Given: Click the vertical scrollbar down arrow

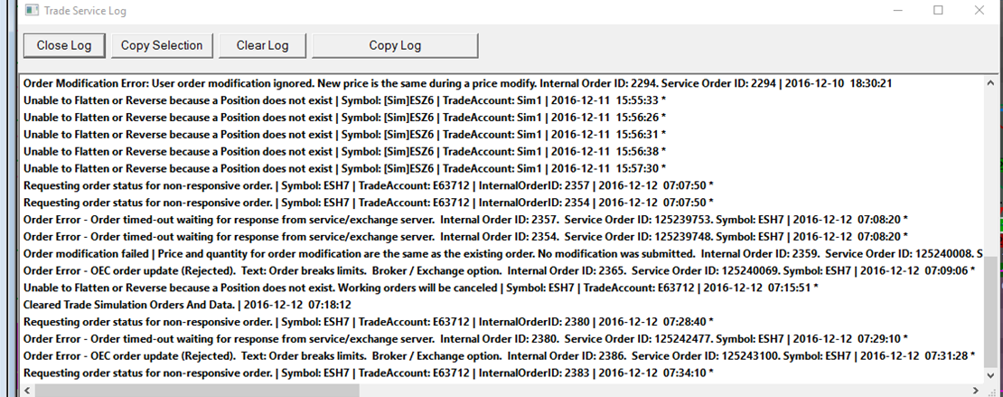Looking at the screenshot, I should tap(992, 373).
